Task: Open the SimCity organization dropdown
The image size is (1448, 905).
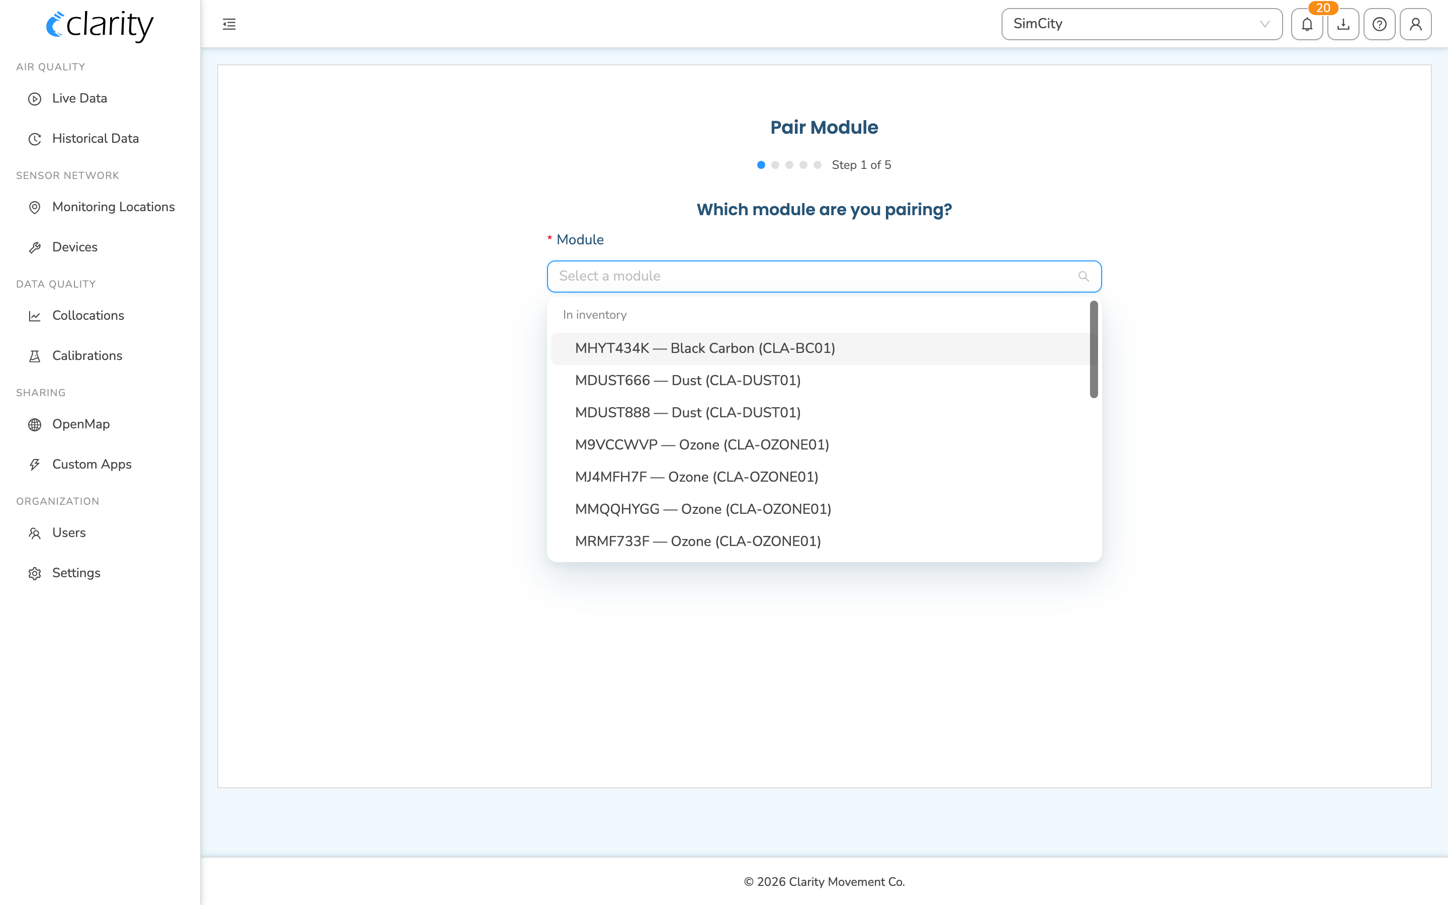Action: tap(1142, 24)
